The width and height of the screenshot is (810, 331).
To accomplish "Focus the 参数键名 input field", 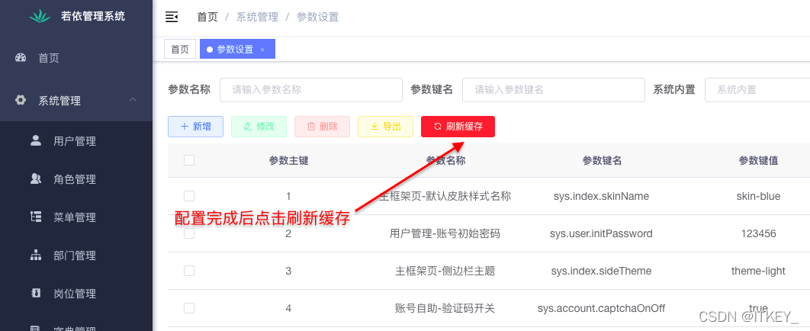I will 554,90.
